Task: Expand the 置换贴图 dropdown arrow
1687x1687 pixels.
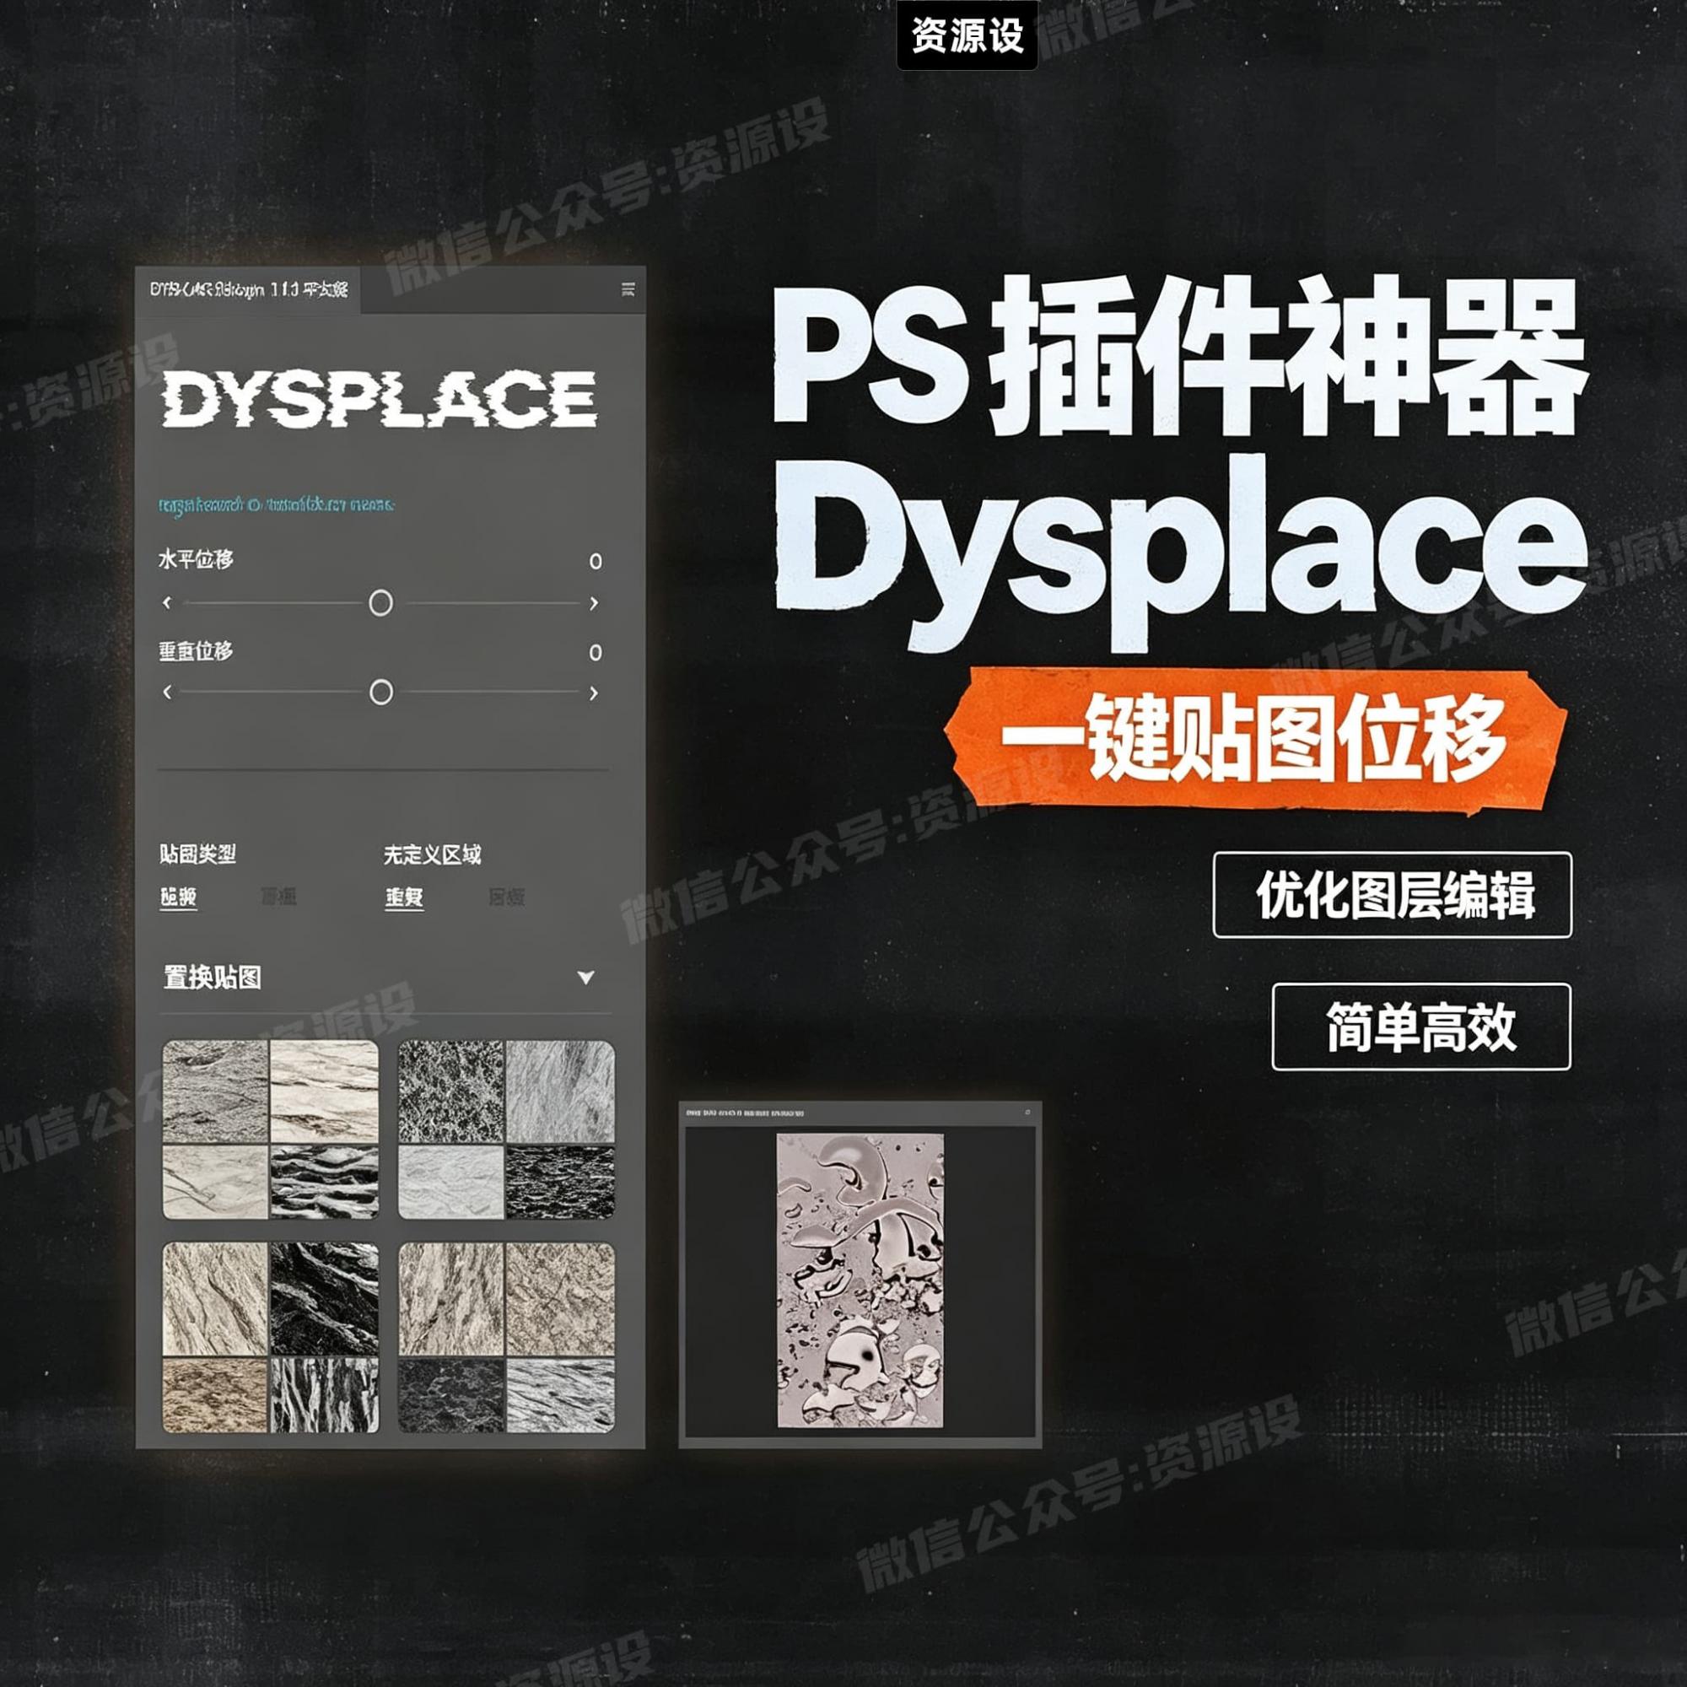Action: (x=586, y=978)
